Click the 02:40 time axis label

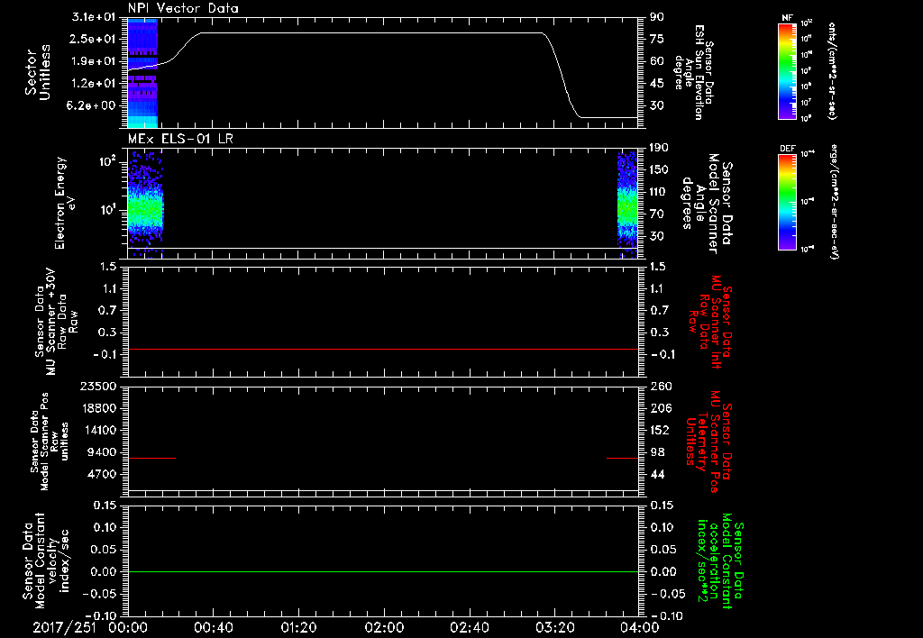click(x=469, y=627)
